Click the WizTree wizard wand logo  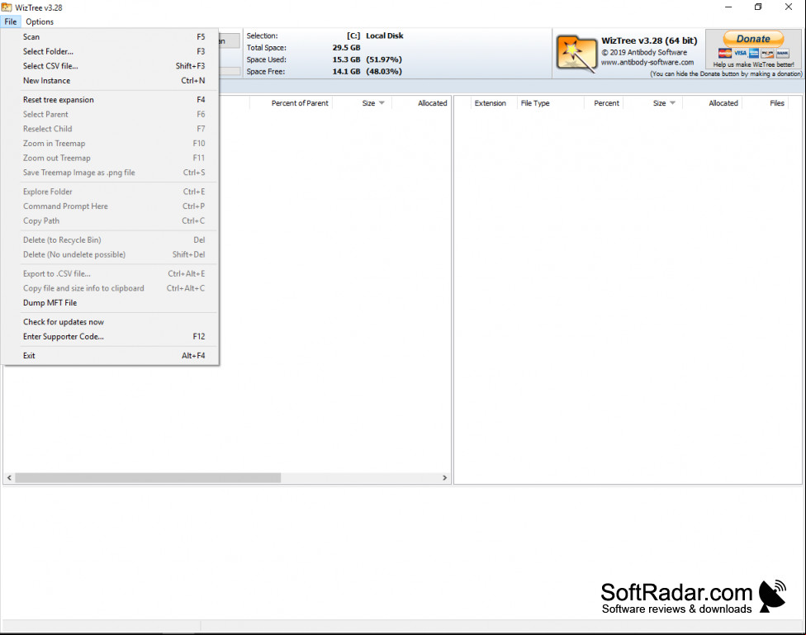click(576, 54)
